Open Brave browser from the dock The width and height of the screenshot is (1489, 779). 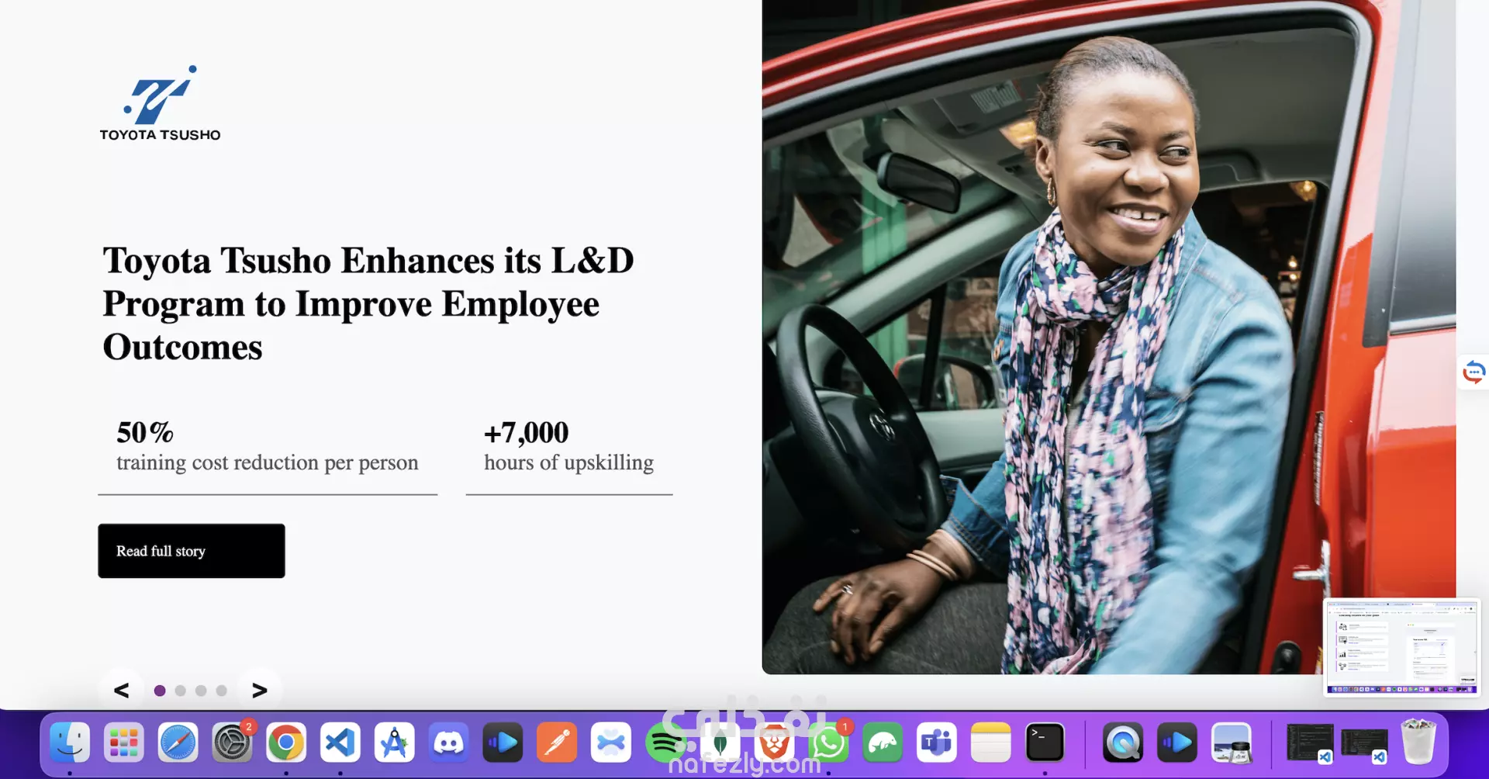(774, 743)
